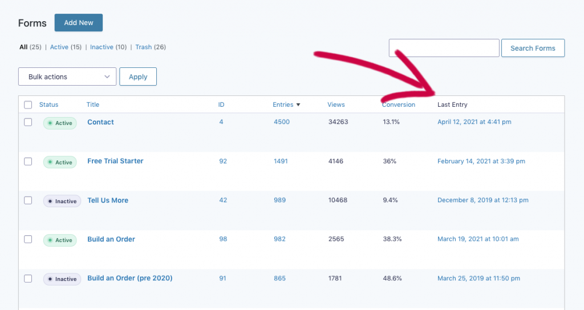Open the Build an Order (pre 2020) form
The image size is (584, 310).
pos(129,278)
